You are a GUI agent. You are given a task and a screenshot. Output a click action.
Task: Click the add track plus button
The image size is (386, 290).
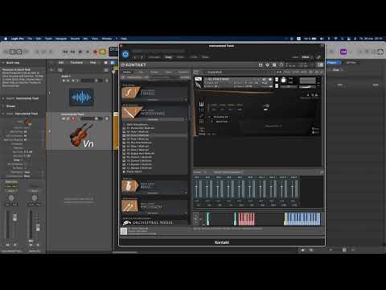51,70
